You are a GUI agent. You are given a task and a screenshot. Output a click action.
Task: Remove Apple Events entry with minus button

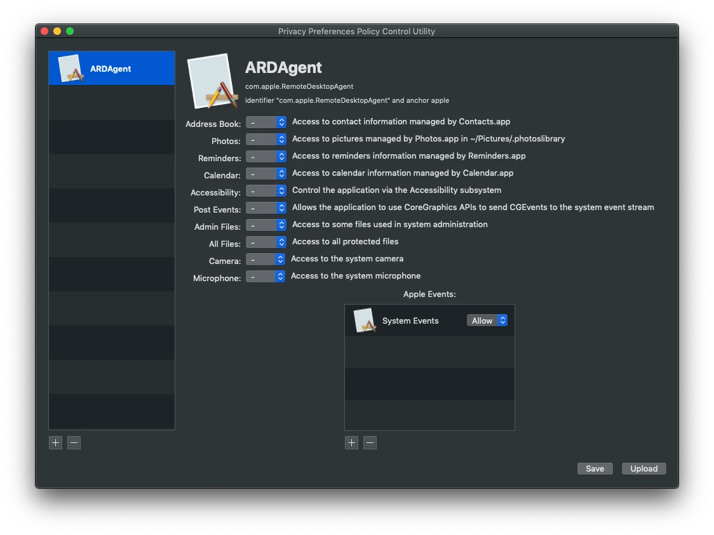point(370,442)
